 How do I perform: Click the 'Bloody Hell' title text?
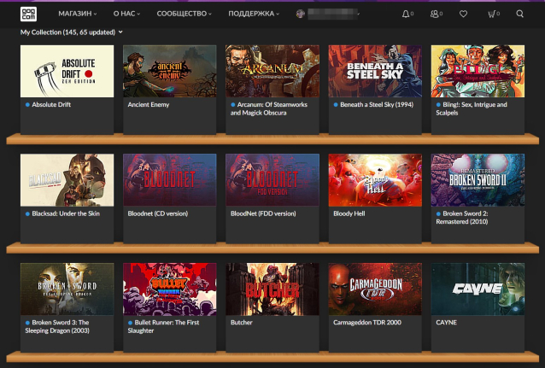(x=349, y=213)
